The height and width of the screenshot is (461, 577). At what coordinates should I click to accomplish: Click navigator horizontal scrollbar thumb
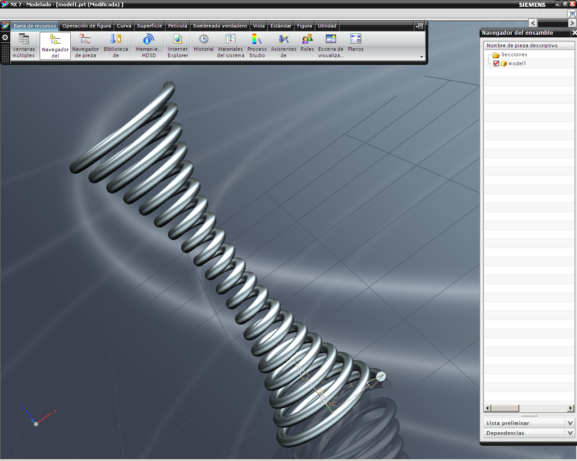pyautogui.click(x=505, y=408)
